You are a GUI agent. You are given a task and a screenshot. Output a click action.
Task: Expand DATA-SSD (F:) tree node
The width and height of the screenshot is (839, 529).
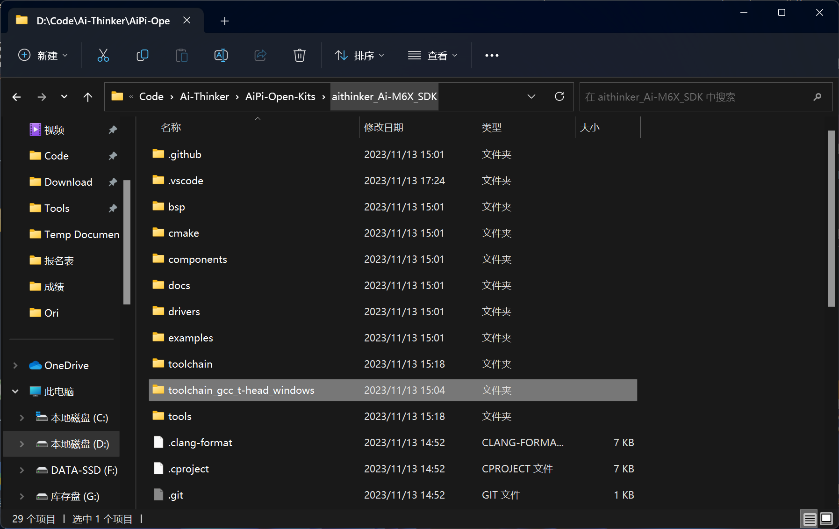22,470
